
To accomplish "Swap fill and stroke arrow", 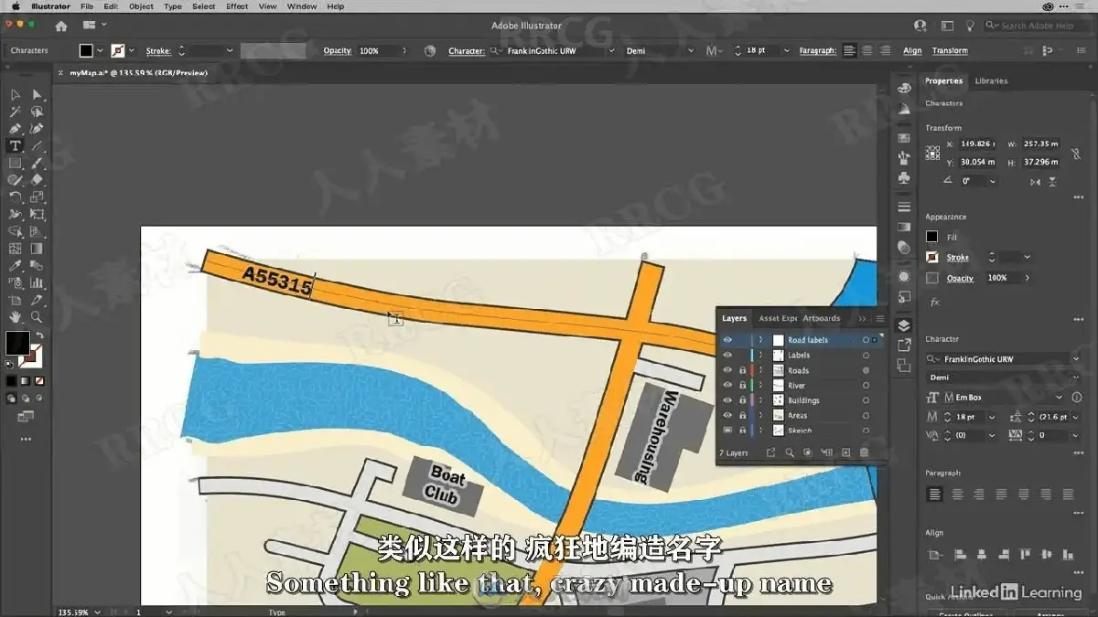I will tap(38, 336).
